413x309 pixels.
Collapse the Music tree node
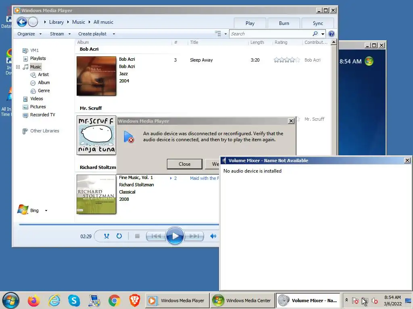pos(18,67)
